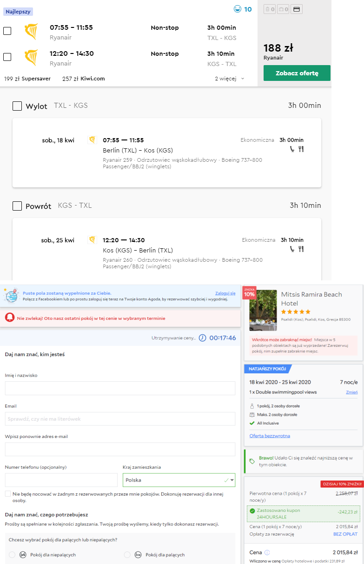364x564 pixels.
Task: Click the meal cutlery icon on return flight card
Action: point(301,249)
